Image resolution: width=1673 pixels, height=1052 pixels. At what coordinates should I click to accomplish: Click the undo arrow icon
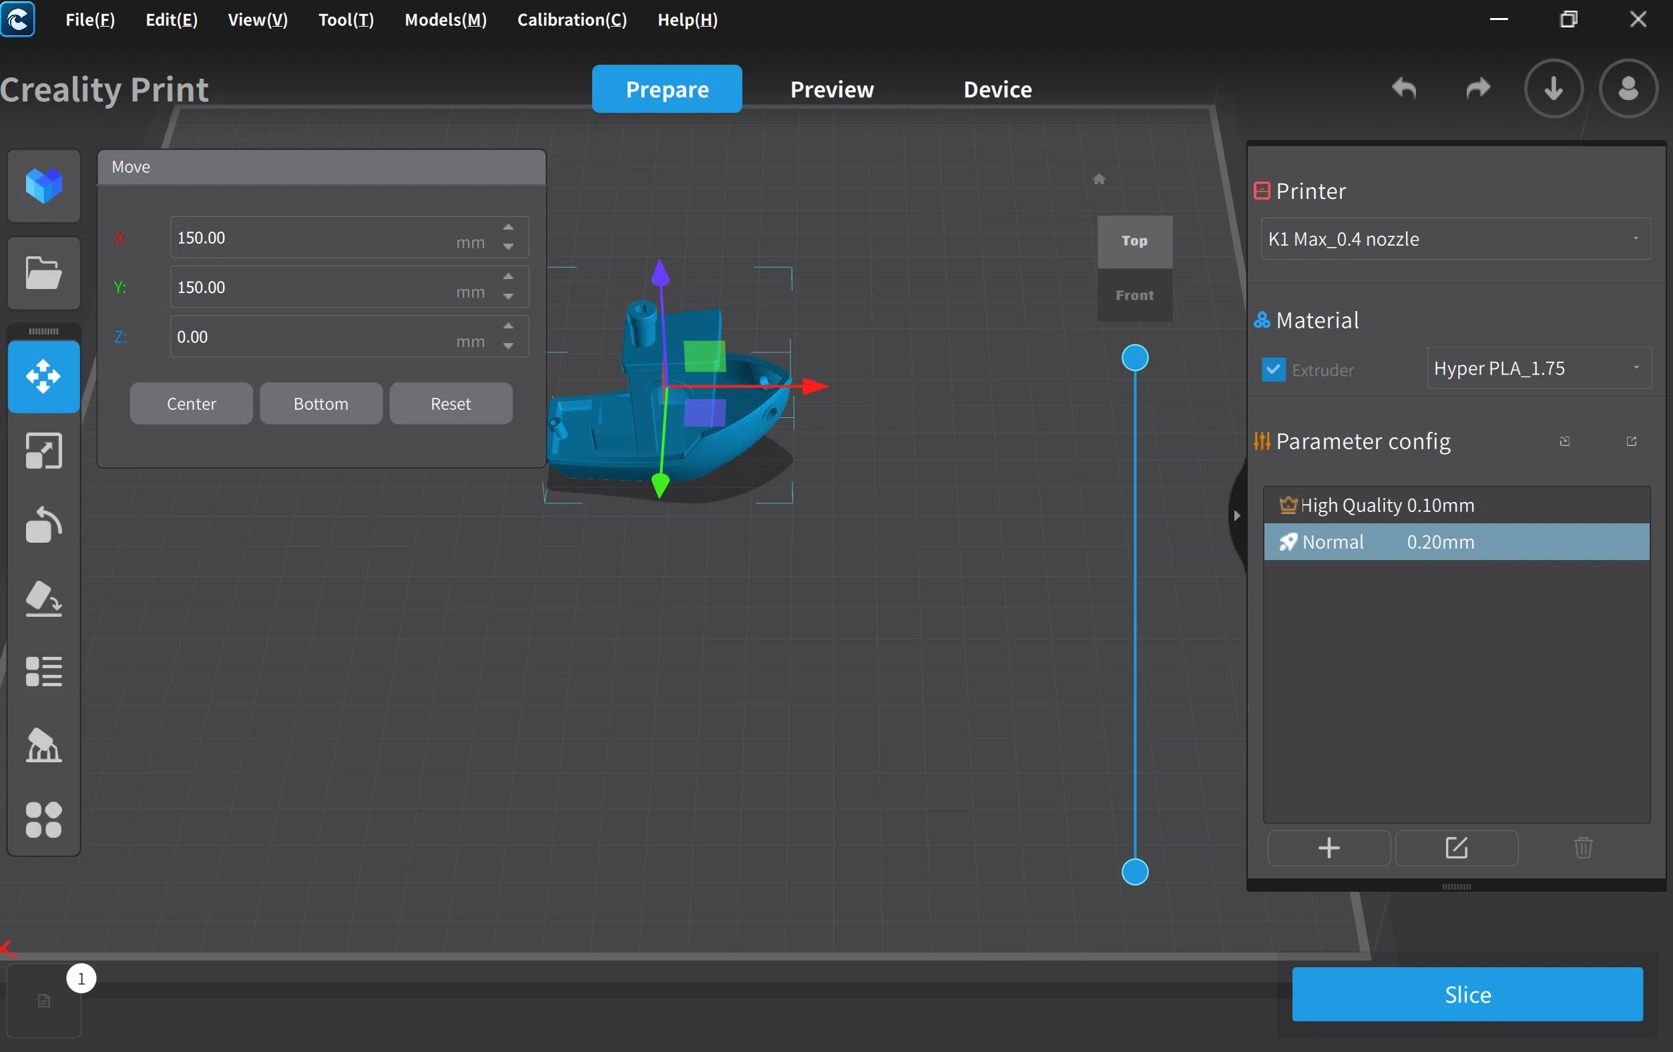pos(1404,88)
